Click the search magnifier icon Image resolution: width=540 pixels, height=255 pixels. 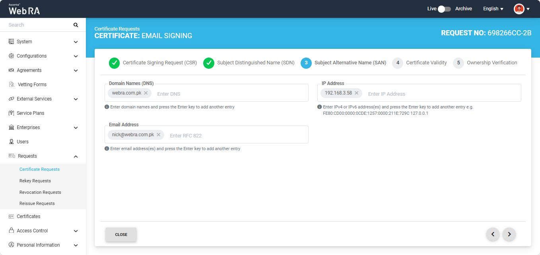coord(76,25)
